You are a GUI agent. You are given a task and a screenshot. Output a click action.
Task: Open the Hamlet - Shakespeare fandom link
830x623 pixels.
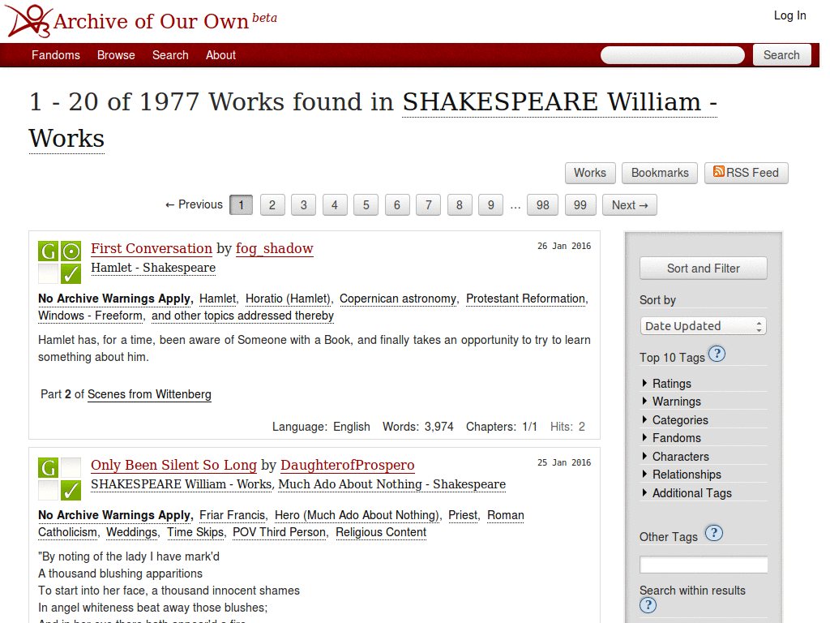[153, 268]
